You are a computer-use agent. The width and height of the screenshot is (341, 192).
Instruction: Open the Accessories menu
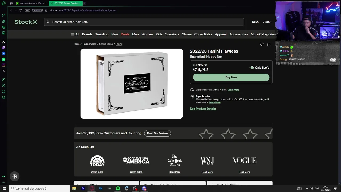point(238,34)
